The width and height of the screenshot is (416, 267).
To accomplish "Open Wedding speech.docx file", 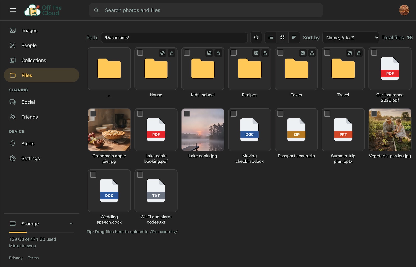I will click(x=109, y=191).
